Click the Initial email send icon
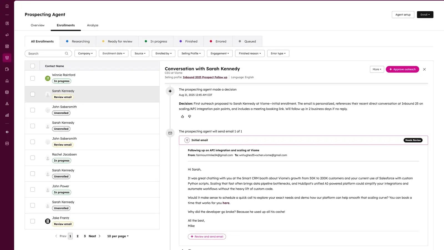The height and width of the screenshot is (250, 444). (x=187, y=140)
